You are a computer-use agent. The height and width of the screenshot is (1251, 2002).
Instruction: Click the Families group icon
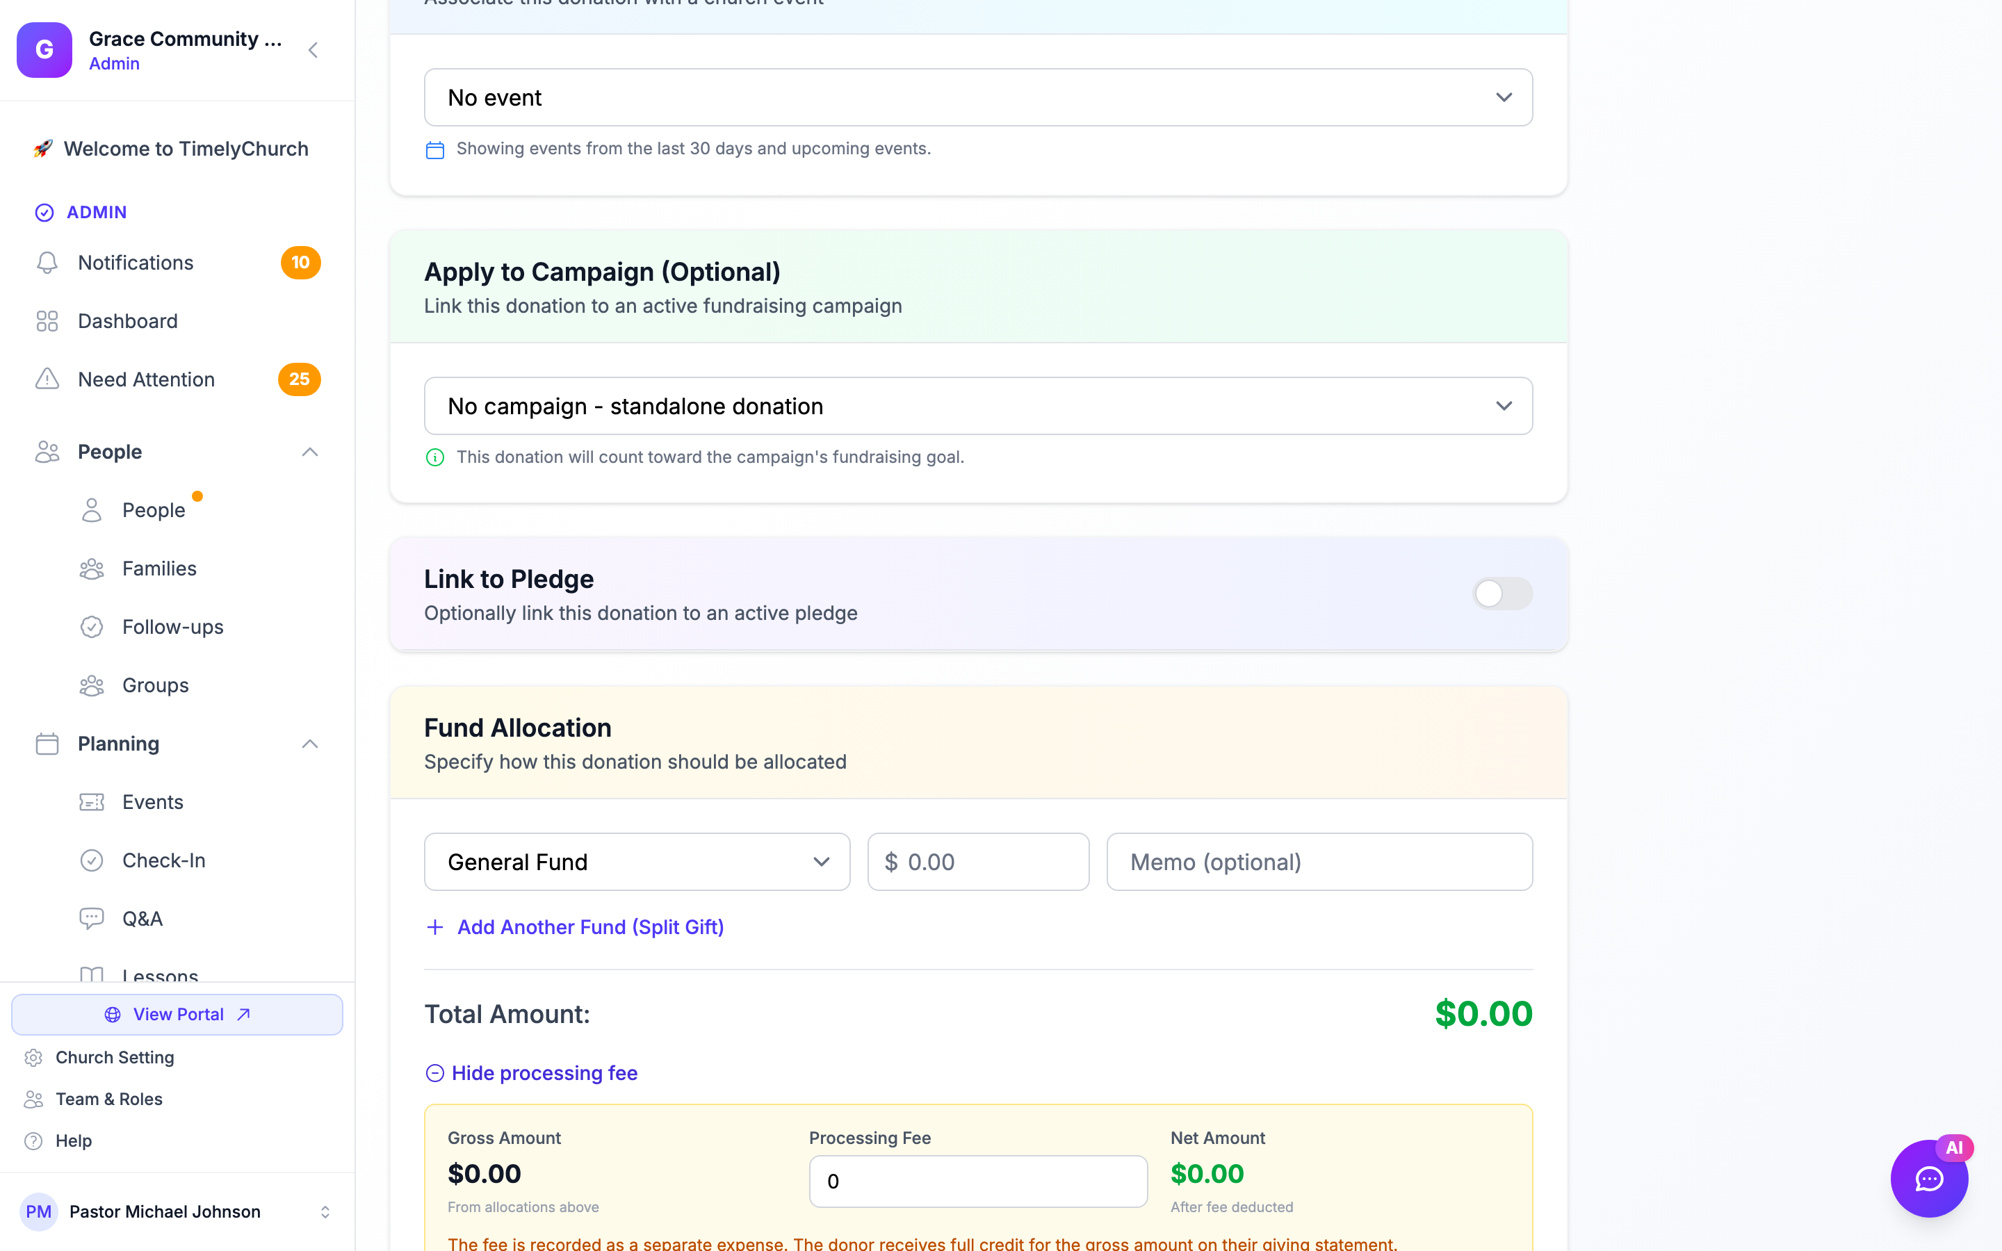pos(92,569)
